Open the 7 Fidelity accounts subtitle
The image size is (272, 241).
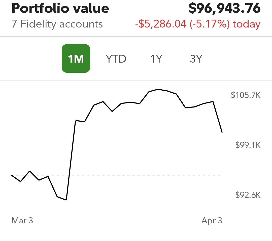tap(57, 24)
